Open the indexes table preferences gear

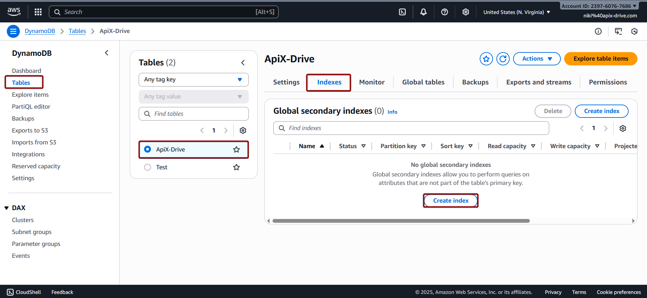(622, 128)
